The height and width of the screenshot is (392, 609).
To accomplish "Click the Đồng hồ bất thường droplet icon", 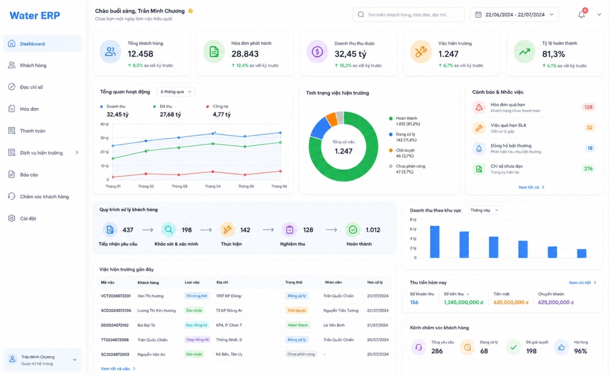I will coord(479,148).
